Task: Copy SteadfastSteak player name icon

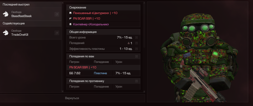Action: point(57,14)
